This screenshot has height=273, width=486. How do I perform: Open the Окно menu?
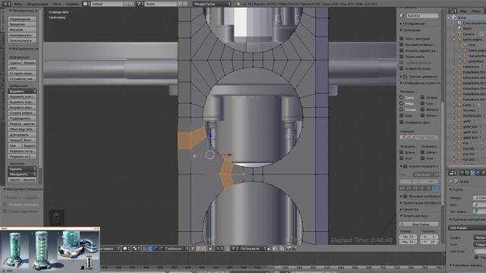(57, 4)
